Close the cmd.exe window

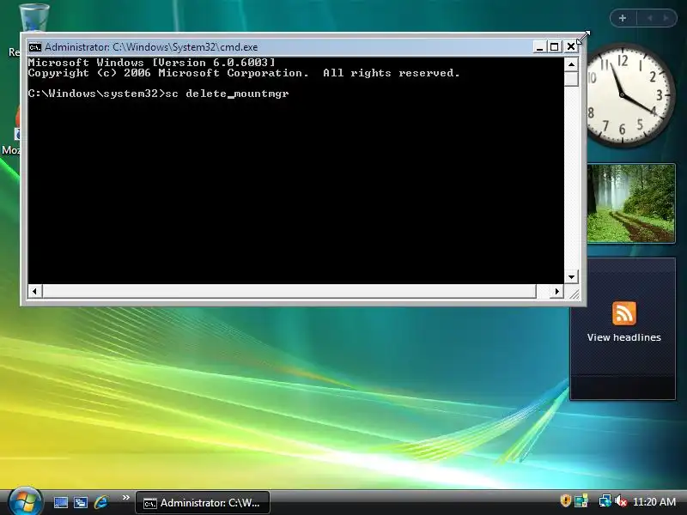click(x=570, y=47)
